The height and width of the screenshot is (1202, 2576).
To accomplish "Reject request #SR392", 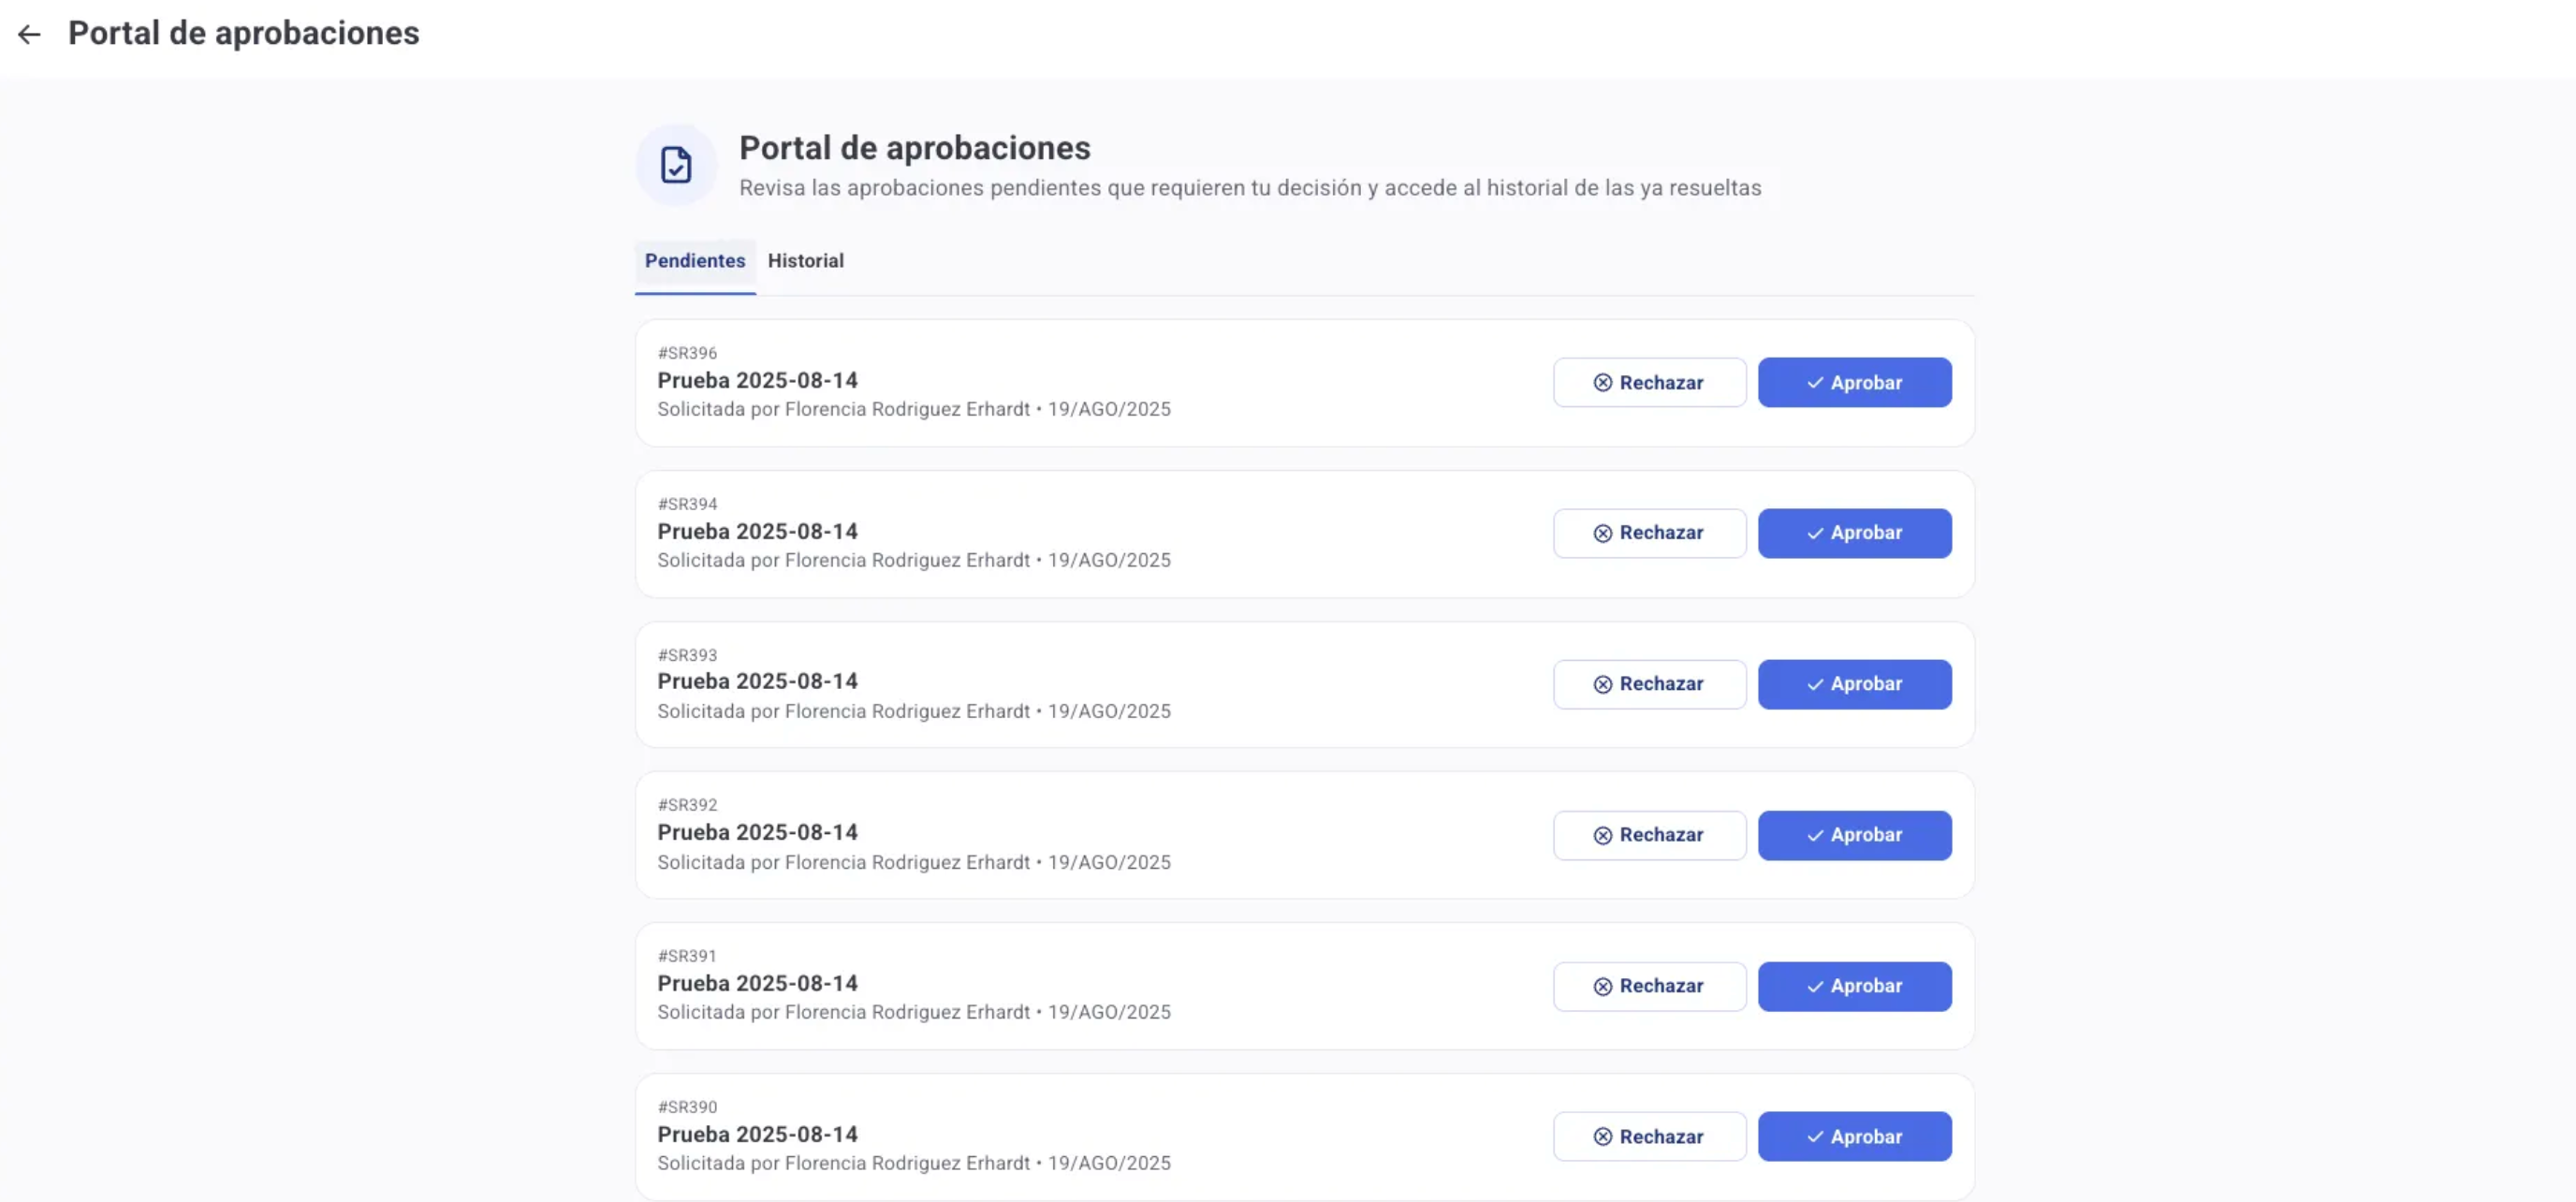I will pyautogui.click(x=1649, y=835).
